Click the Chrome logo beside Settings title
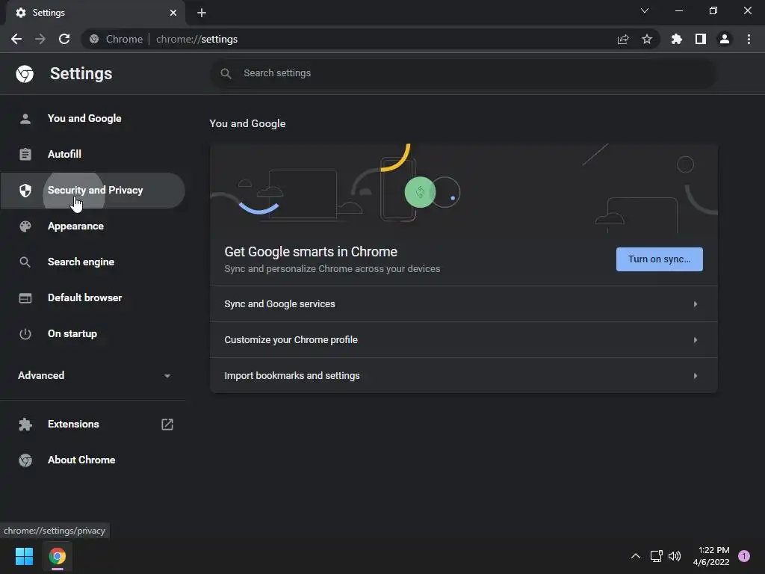Viewport: 765px width, 574px height. [25, 74]
